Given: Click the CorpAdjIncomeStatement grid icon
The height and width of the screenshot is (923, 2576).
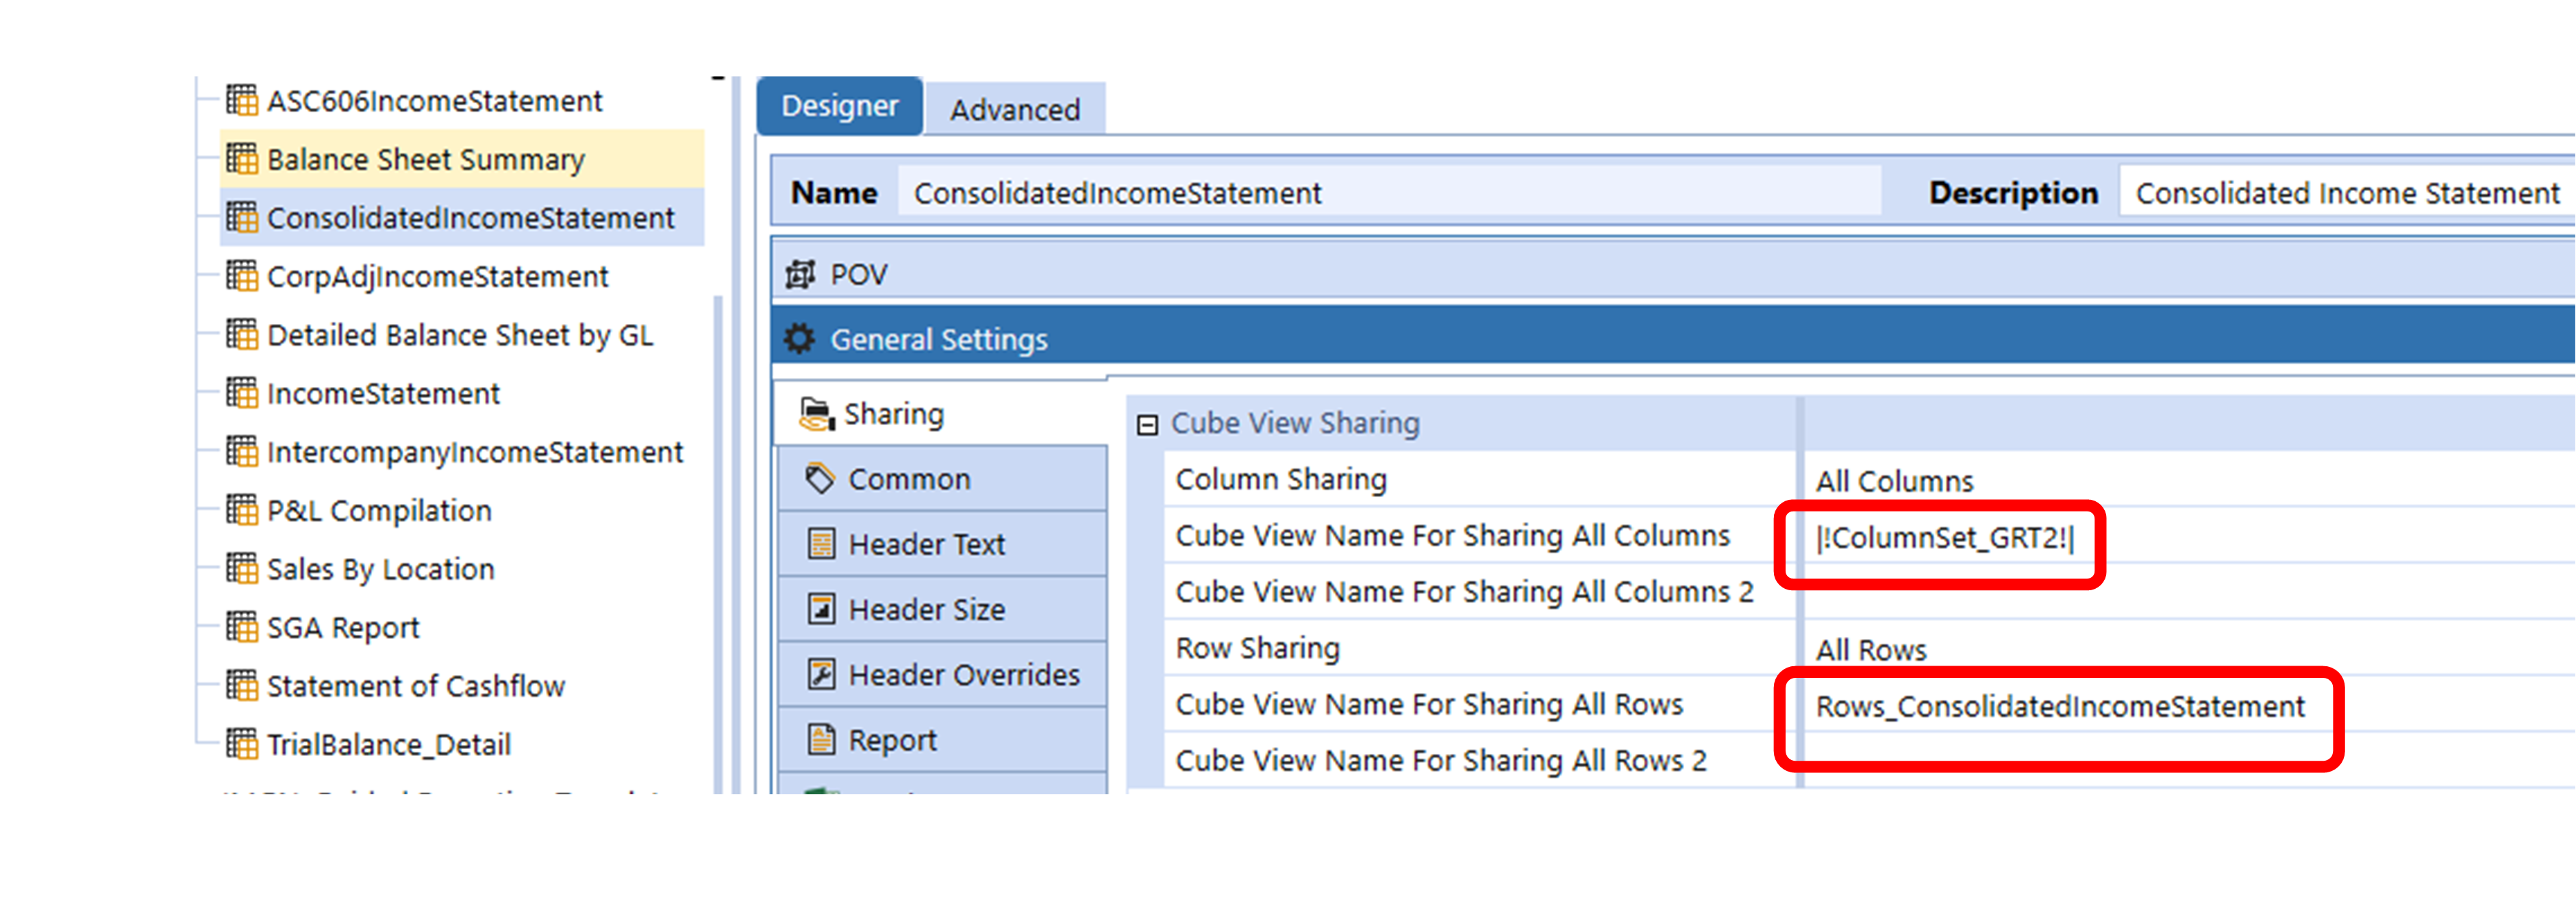Looking at the screenshot, I should [x=241, y=275].
